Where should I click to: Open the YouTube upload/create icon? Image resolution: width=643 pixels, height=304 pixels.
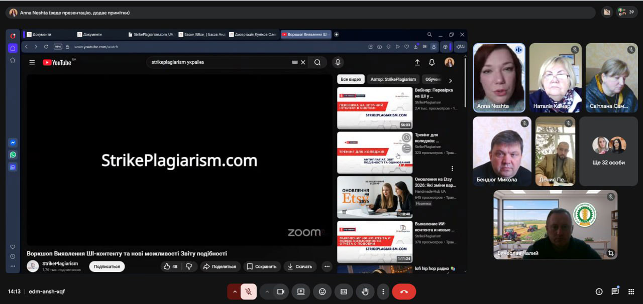click(x=417, y=62)
